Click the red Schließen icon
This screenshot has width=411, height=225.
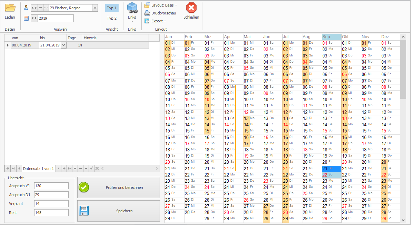[191, 8]
